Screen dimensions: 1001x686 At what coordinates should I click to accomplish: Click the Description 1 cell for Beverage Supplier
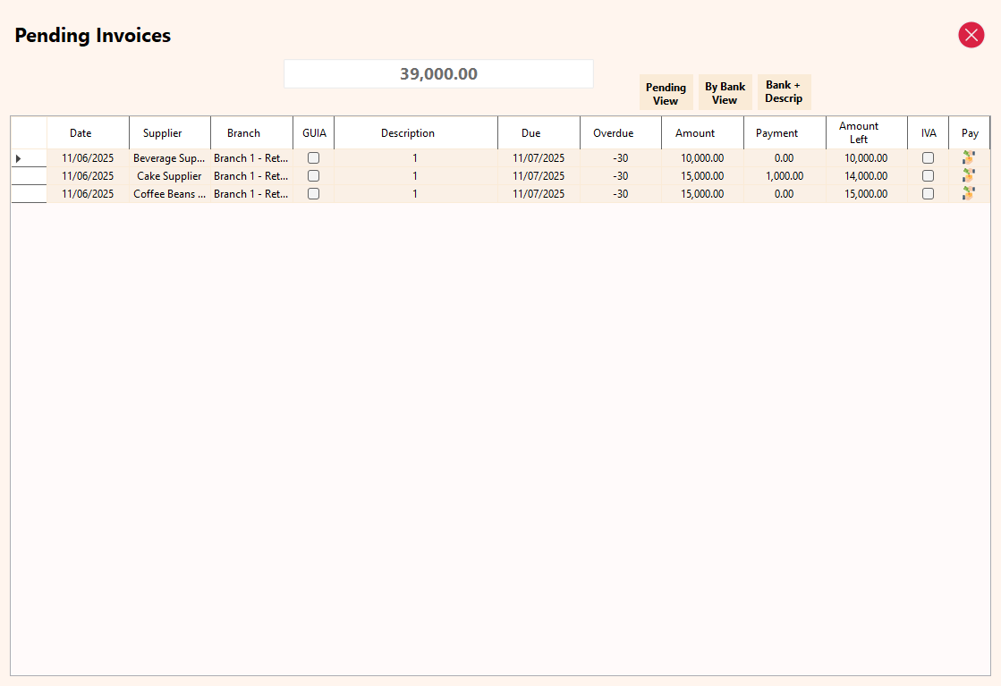pos(415,158)
